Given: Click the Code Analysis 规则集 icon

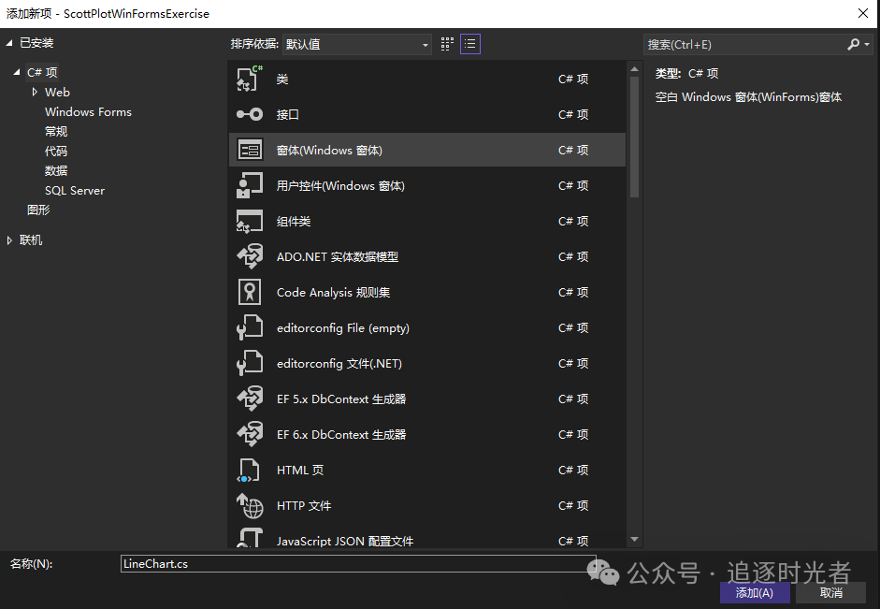Looking at the screenshot, I should click(x=250, y=292).
